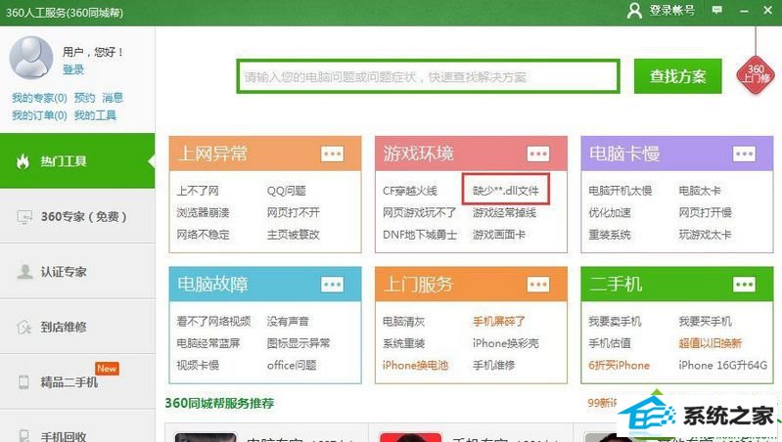Expand 电脑卡慢 more options button
Screen dimensions: 782x442
pyautogui.click(x=744, y=154)
